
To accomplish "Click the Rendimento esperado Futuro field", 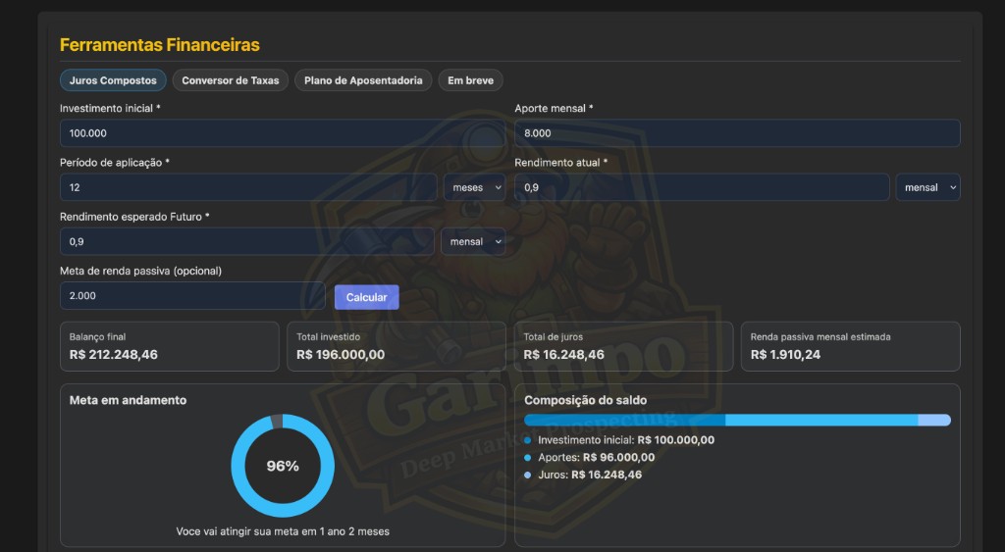I will 245,241.
